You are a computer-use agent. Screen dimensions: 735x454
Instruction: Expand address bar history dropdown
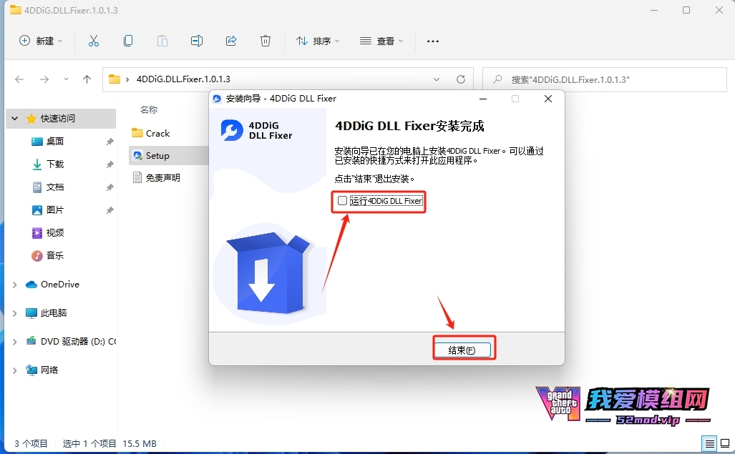coord(437,79)
